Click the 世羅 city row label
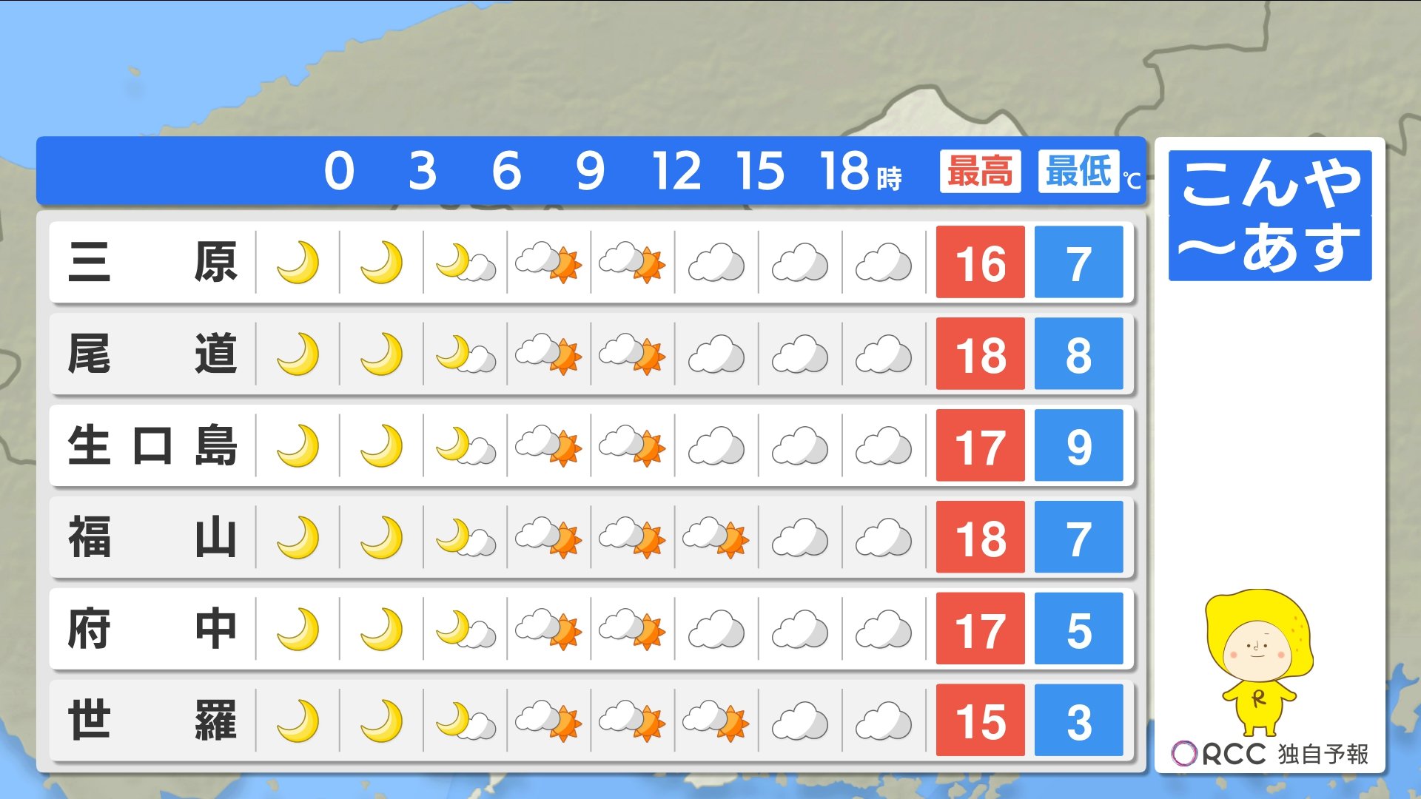This screenshot has width=1421, height=799. 152,721
